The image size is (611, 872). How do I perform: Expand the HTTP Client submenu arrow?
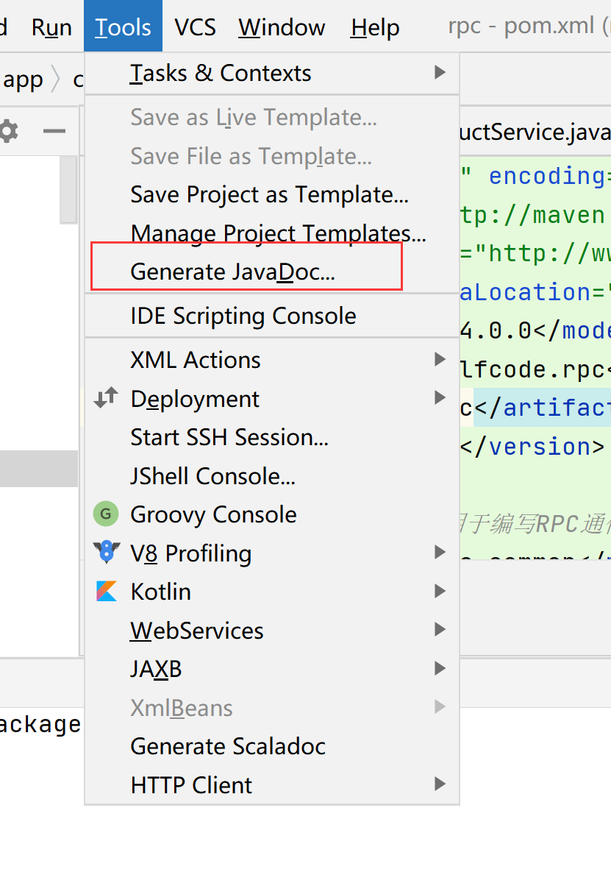[440, 784]
